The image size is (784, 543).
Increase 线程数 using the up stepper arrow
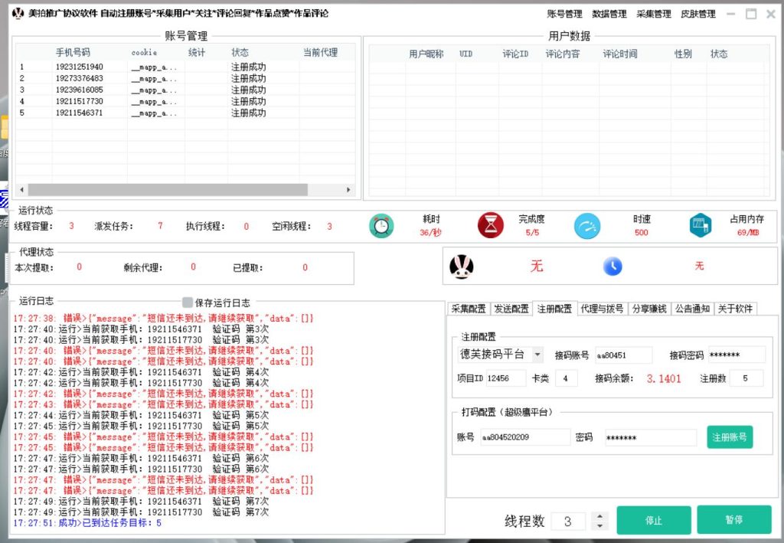pos(600,515)
